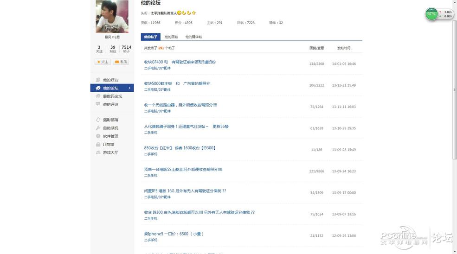The width and height of the screenshot is (457, 254).
Task: Click the 回帖：7223 statistic
Action: coord(246,23)
